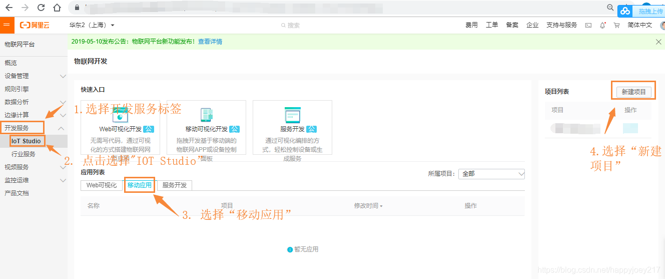Open the 所属项目 全部 dropdown

(x=492, y=174)
